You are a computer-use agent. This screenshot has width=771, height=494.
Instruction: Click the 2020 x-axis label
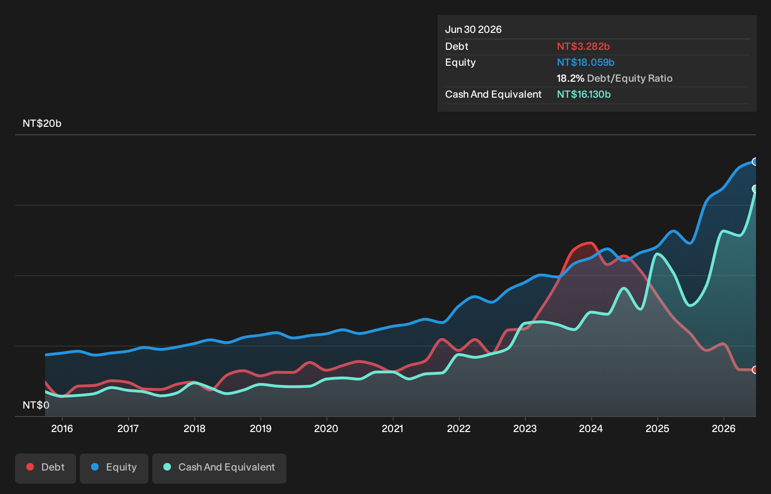(x=326, y=428)
